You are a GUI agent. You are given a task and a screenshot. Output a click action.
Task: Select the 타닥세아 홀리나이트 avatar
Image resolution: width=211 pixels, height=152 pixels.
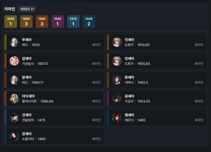click(x=14, y=98)
